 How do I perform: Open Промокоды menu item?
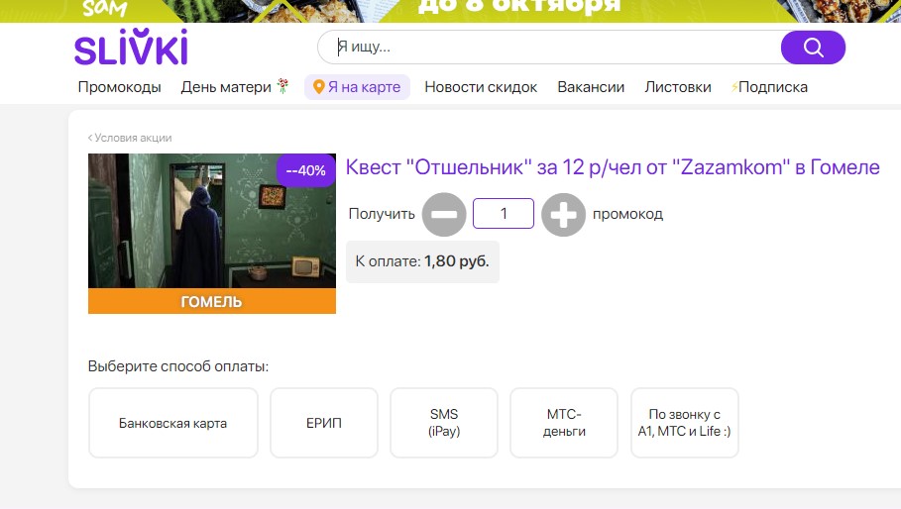(x=120, y=87)
